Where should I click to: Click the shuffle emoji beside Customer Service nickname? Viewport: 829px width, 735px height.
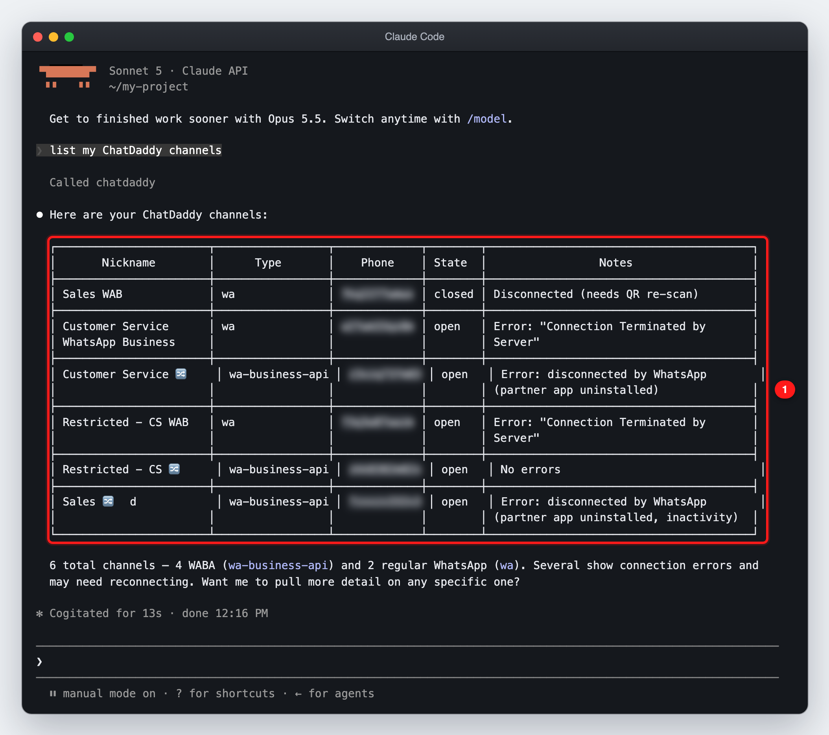tap(181, 374)
